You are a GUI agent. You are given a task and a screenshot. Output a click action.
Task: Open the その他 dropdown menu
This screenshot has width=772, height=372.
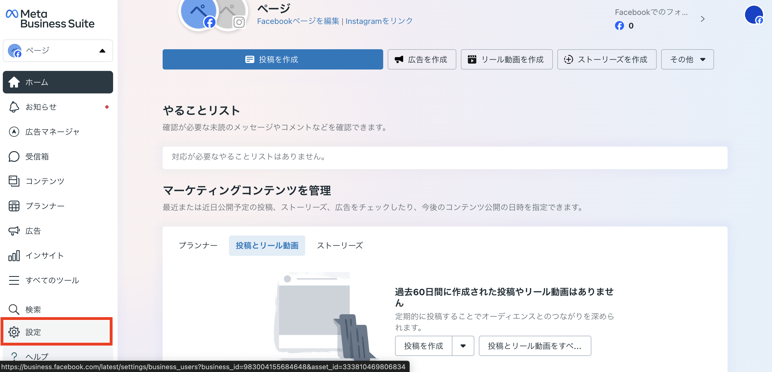[x=687, y=59]
